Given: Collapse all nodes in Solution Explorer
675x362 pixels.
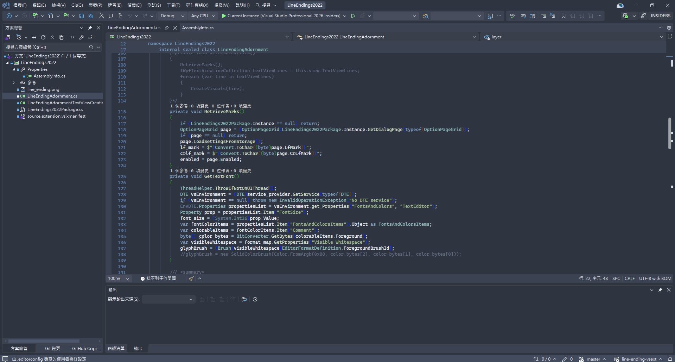Looking at the screenshot, I should (52, 37).
